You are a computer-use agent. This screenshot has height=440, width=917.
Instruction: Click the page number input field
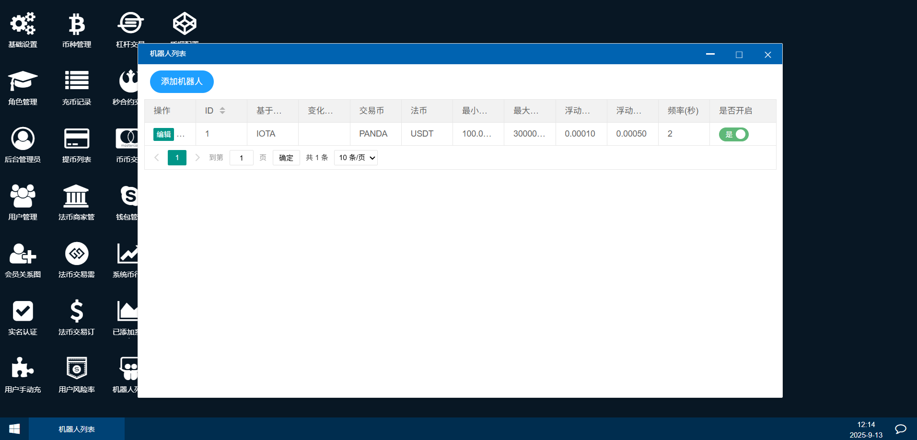[241, 158]
